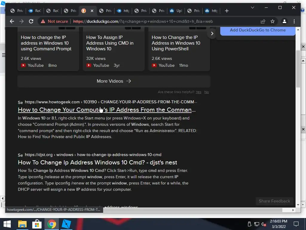This screenshot has height=230, width=306.
Task: Switch to the second RoC tab
Action: (52, 11)
